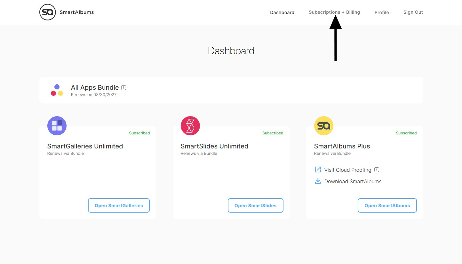Viewport: 462px width, 264px height.
Task: Click Subscribed status on SmartAlbums Plus card
Action: (x=406, y=133)
